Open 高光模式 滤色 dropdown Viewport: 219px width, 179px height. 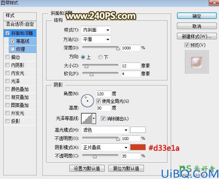tap(105, 130)
